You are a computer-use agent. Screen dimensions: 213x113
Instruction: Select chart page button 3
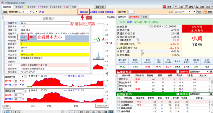coord(12,112)
